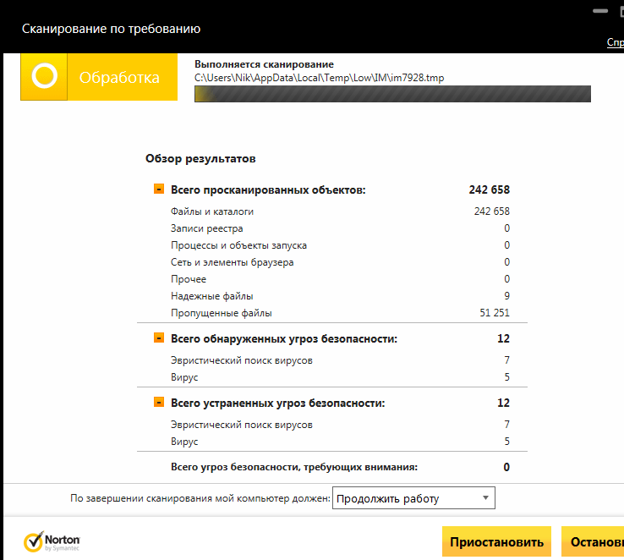Click the Обработка status label

[x=119, y=77]
